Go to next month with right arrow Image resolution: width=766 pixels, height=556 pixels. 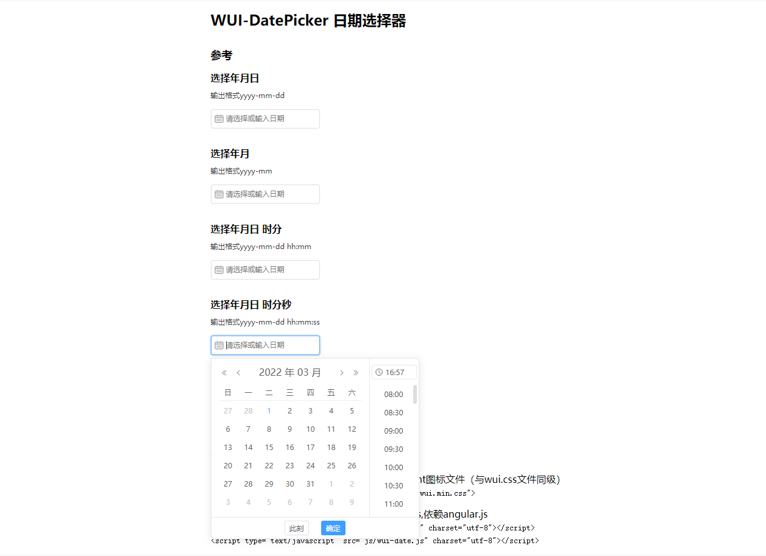point(342,373)
